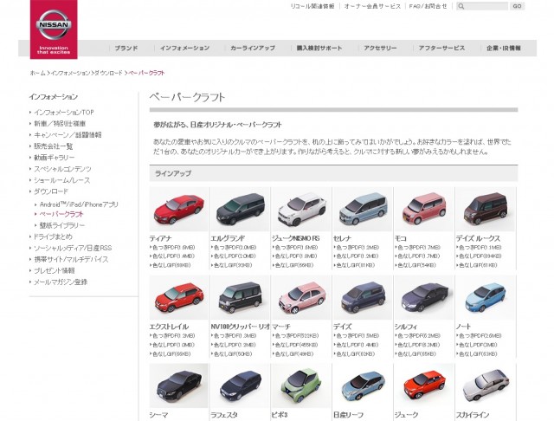Screen dimensions: 554x421
Task: Expand ダウンロード section in sidebar
Action: point(51,191)
